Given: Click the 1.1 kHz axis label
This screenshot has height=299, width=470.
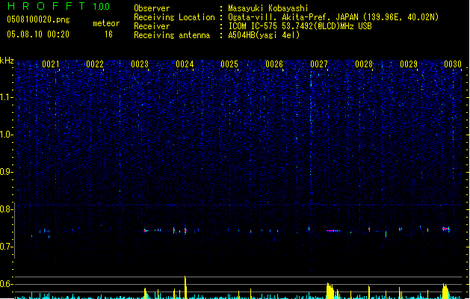Looking at the screenshot, I should coord(7,97).
